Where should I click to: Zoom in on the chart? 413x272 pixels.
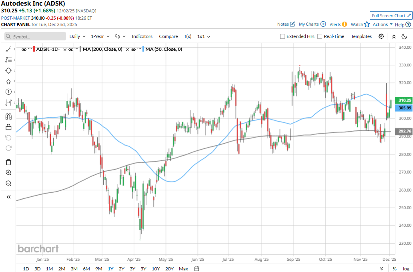click(8, 172)
